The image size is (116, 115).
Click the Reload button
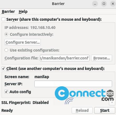[82, 110]
